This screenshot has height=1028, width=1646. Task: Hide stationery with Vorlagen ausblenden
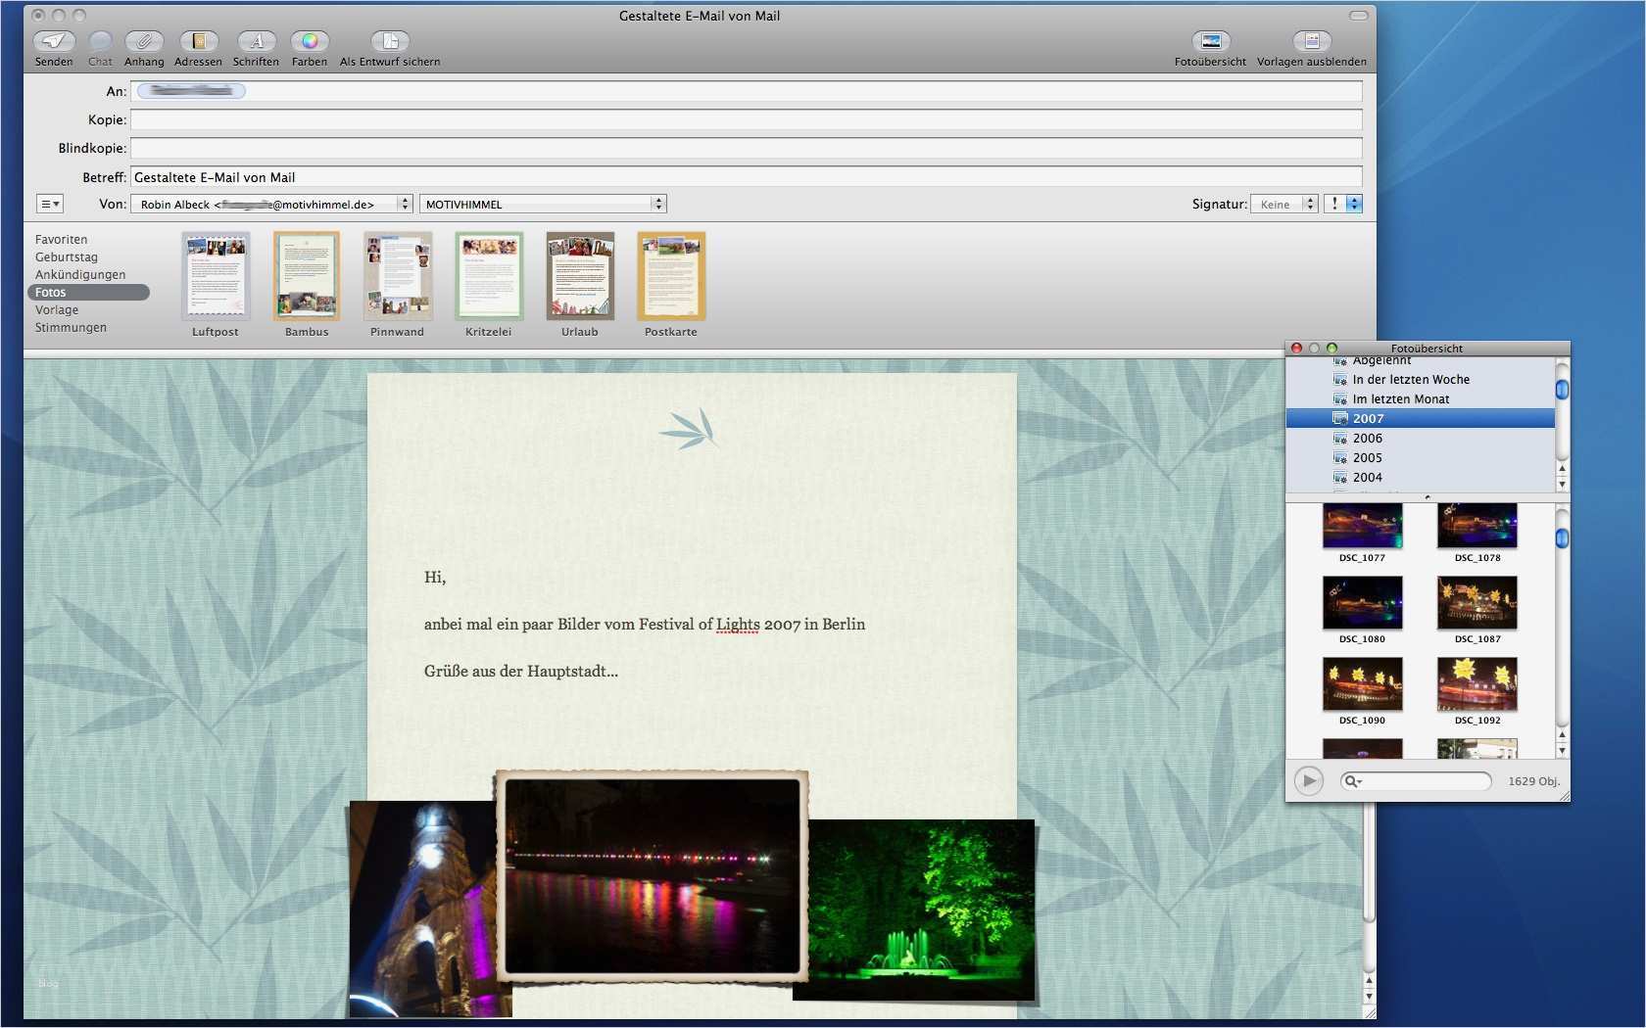1311,41
